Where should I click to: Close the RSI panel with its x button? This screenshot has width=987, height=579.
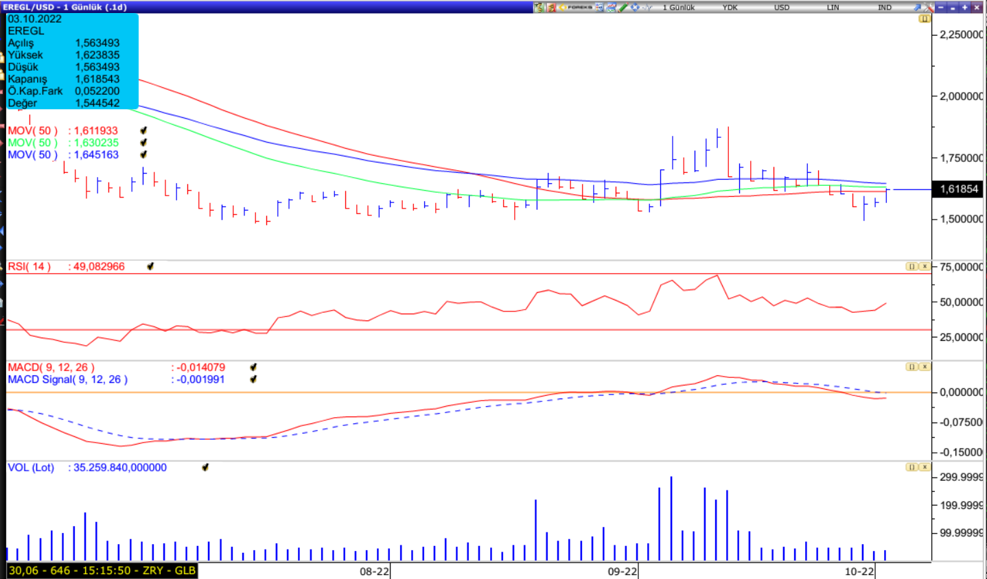(925, 266)
